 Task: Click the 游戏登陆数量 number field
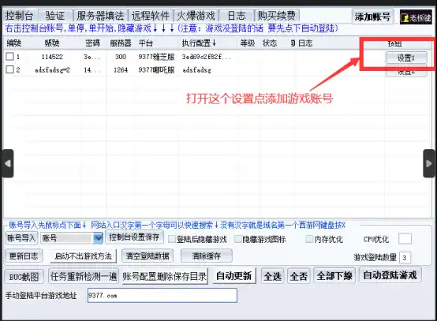coord(405,258)
